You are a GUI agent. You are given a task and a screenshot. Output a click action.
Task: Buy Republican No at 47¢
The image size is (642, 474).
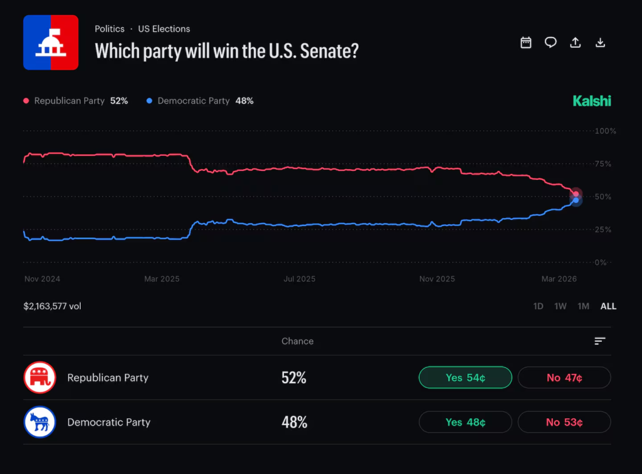click(564, 378)
